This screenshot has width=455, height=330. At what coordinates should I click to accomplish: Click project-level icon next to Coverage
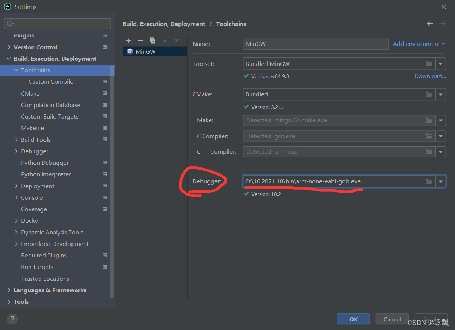click(105, 209)
